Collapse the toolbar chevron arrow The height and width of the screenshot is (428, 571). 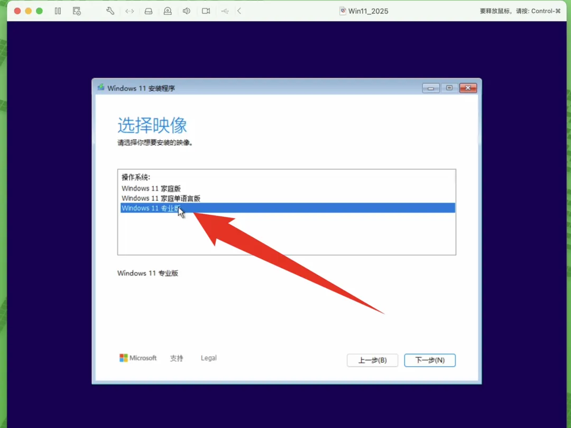point(240,11)
